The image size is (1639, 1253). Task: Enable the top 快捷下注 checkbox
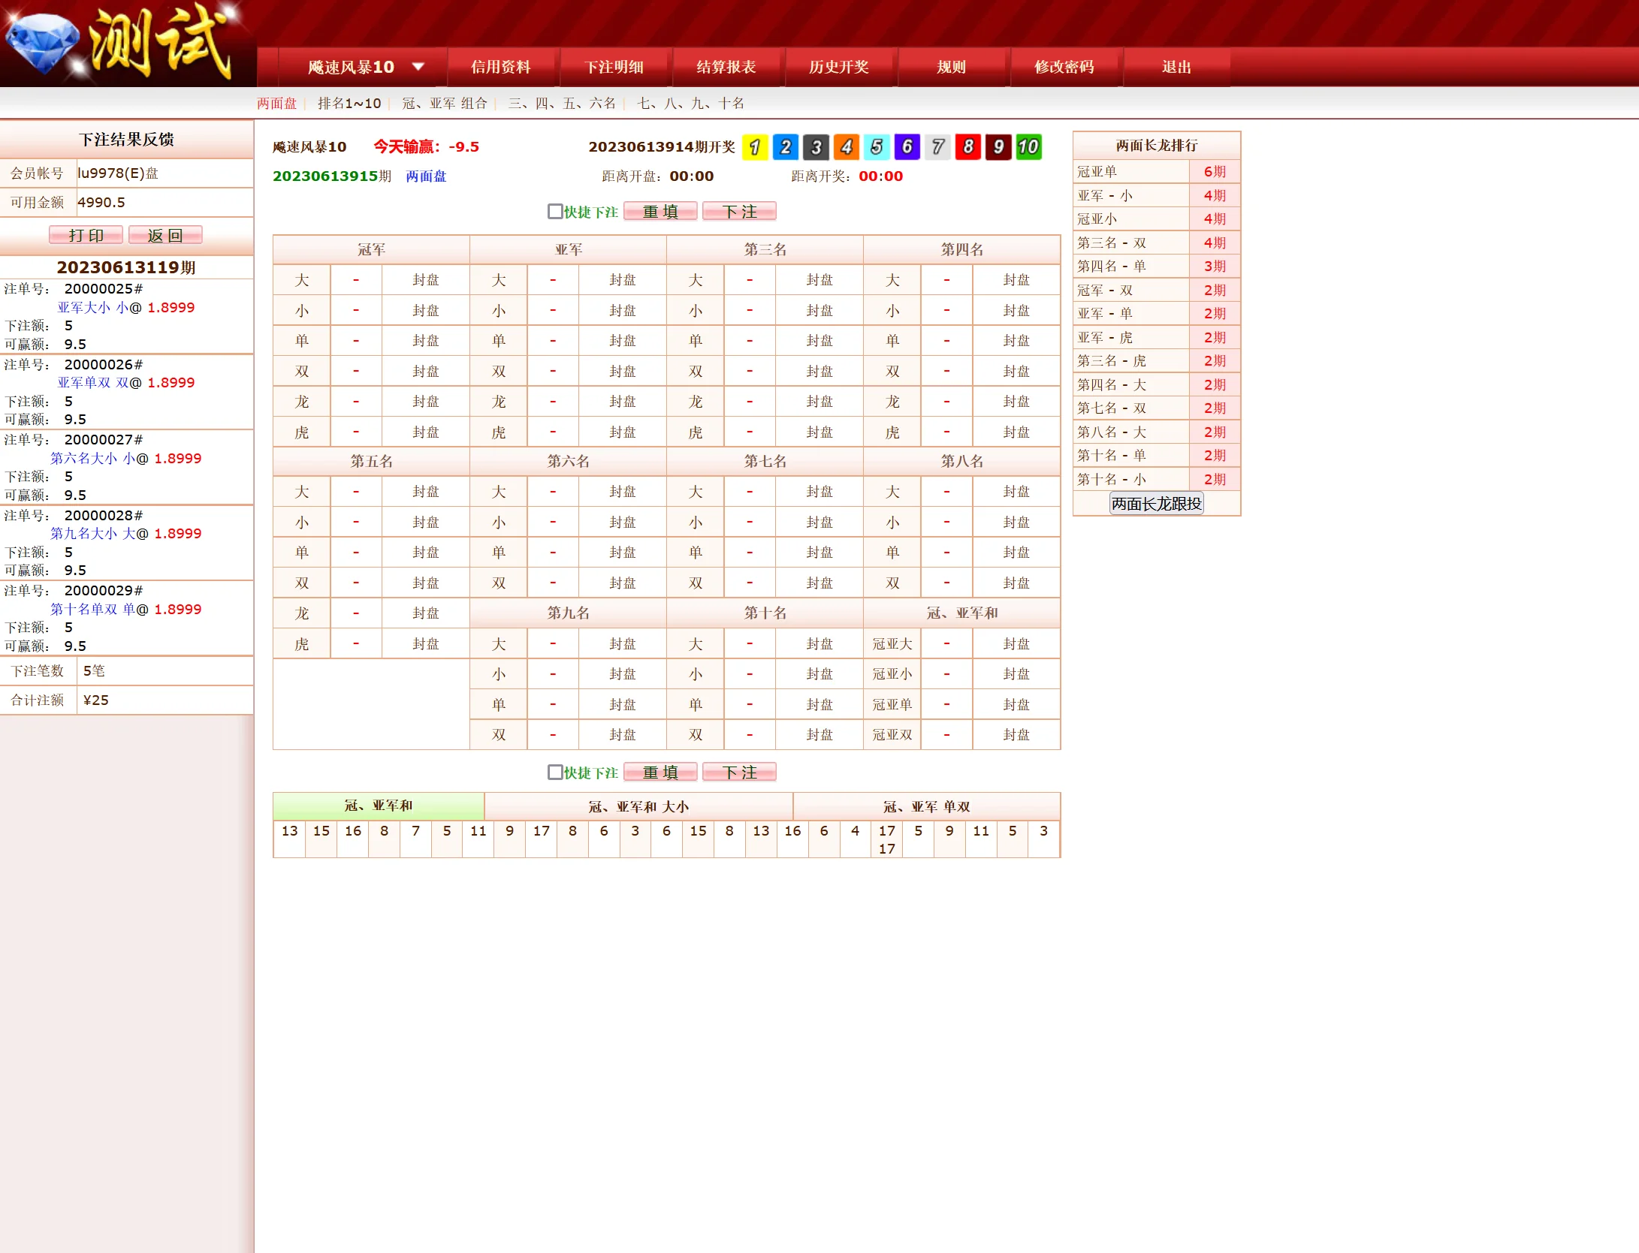tap(555, 212)
